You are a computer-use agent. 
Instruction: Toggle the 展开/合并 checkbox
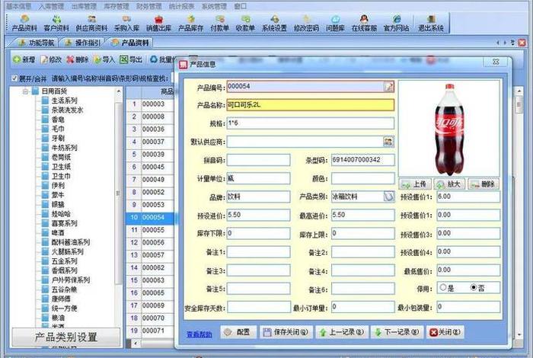point(14,78)
